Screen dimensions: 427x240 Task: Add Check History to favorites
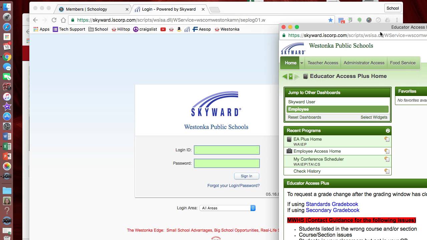387,171
